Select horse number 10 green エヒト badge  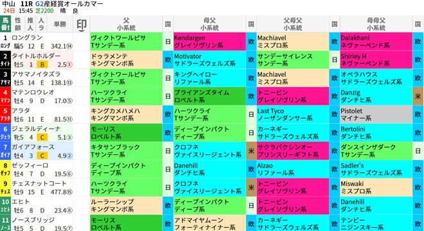(5, 205)
